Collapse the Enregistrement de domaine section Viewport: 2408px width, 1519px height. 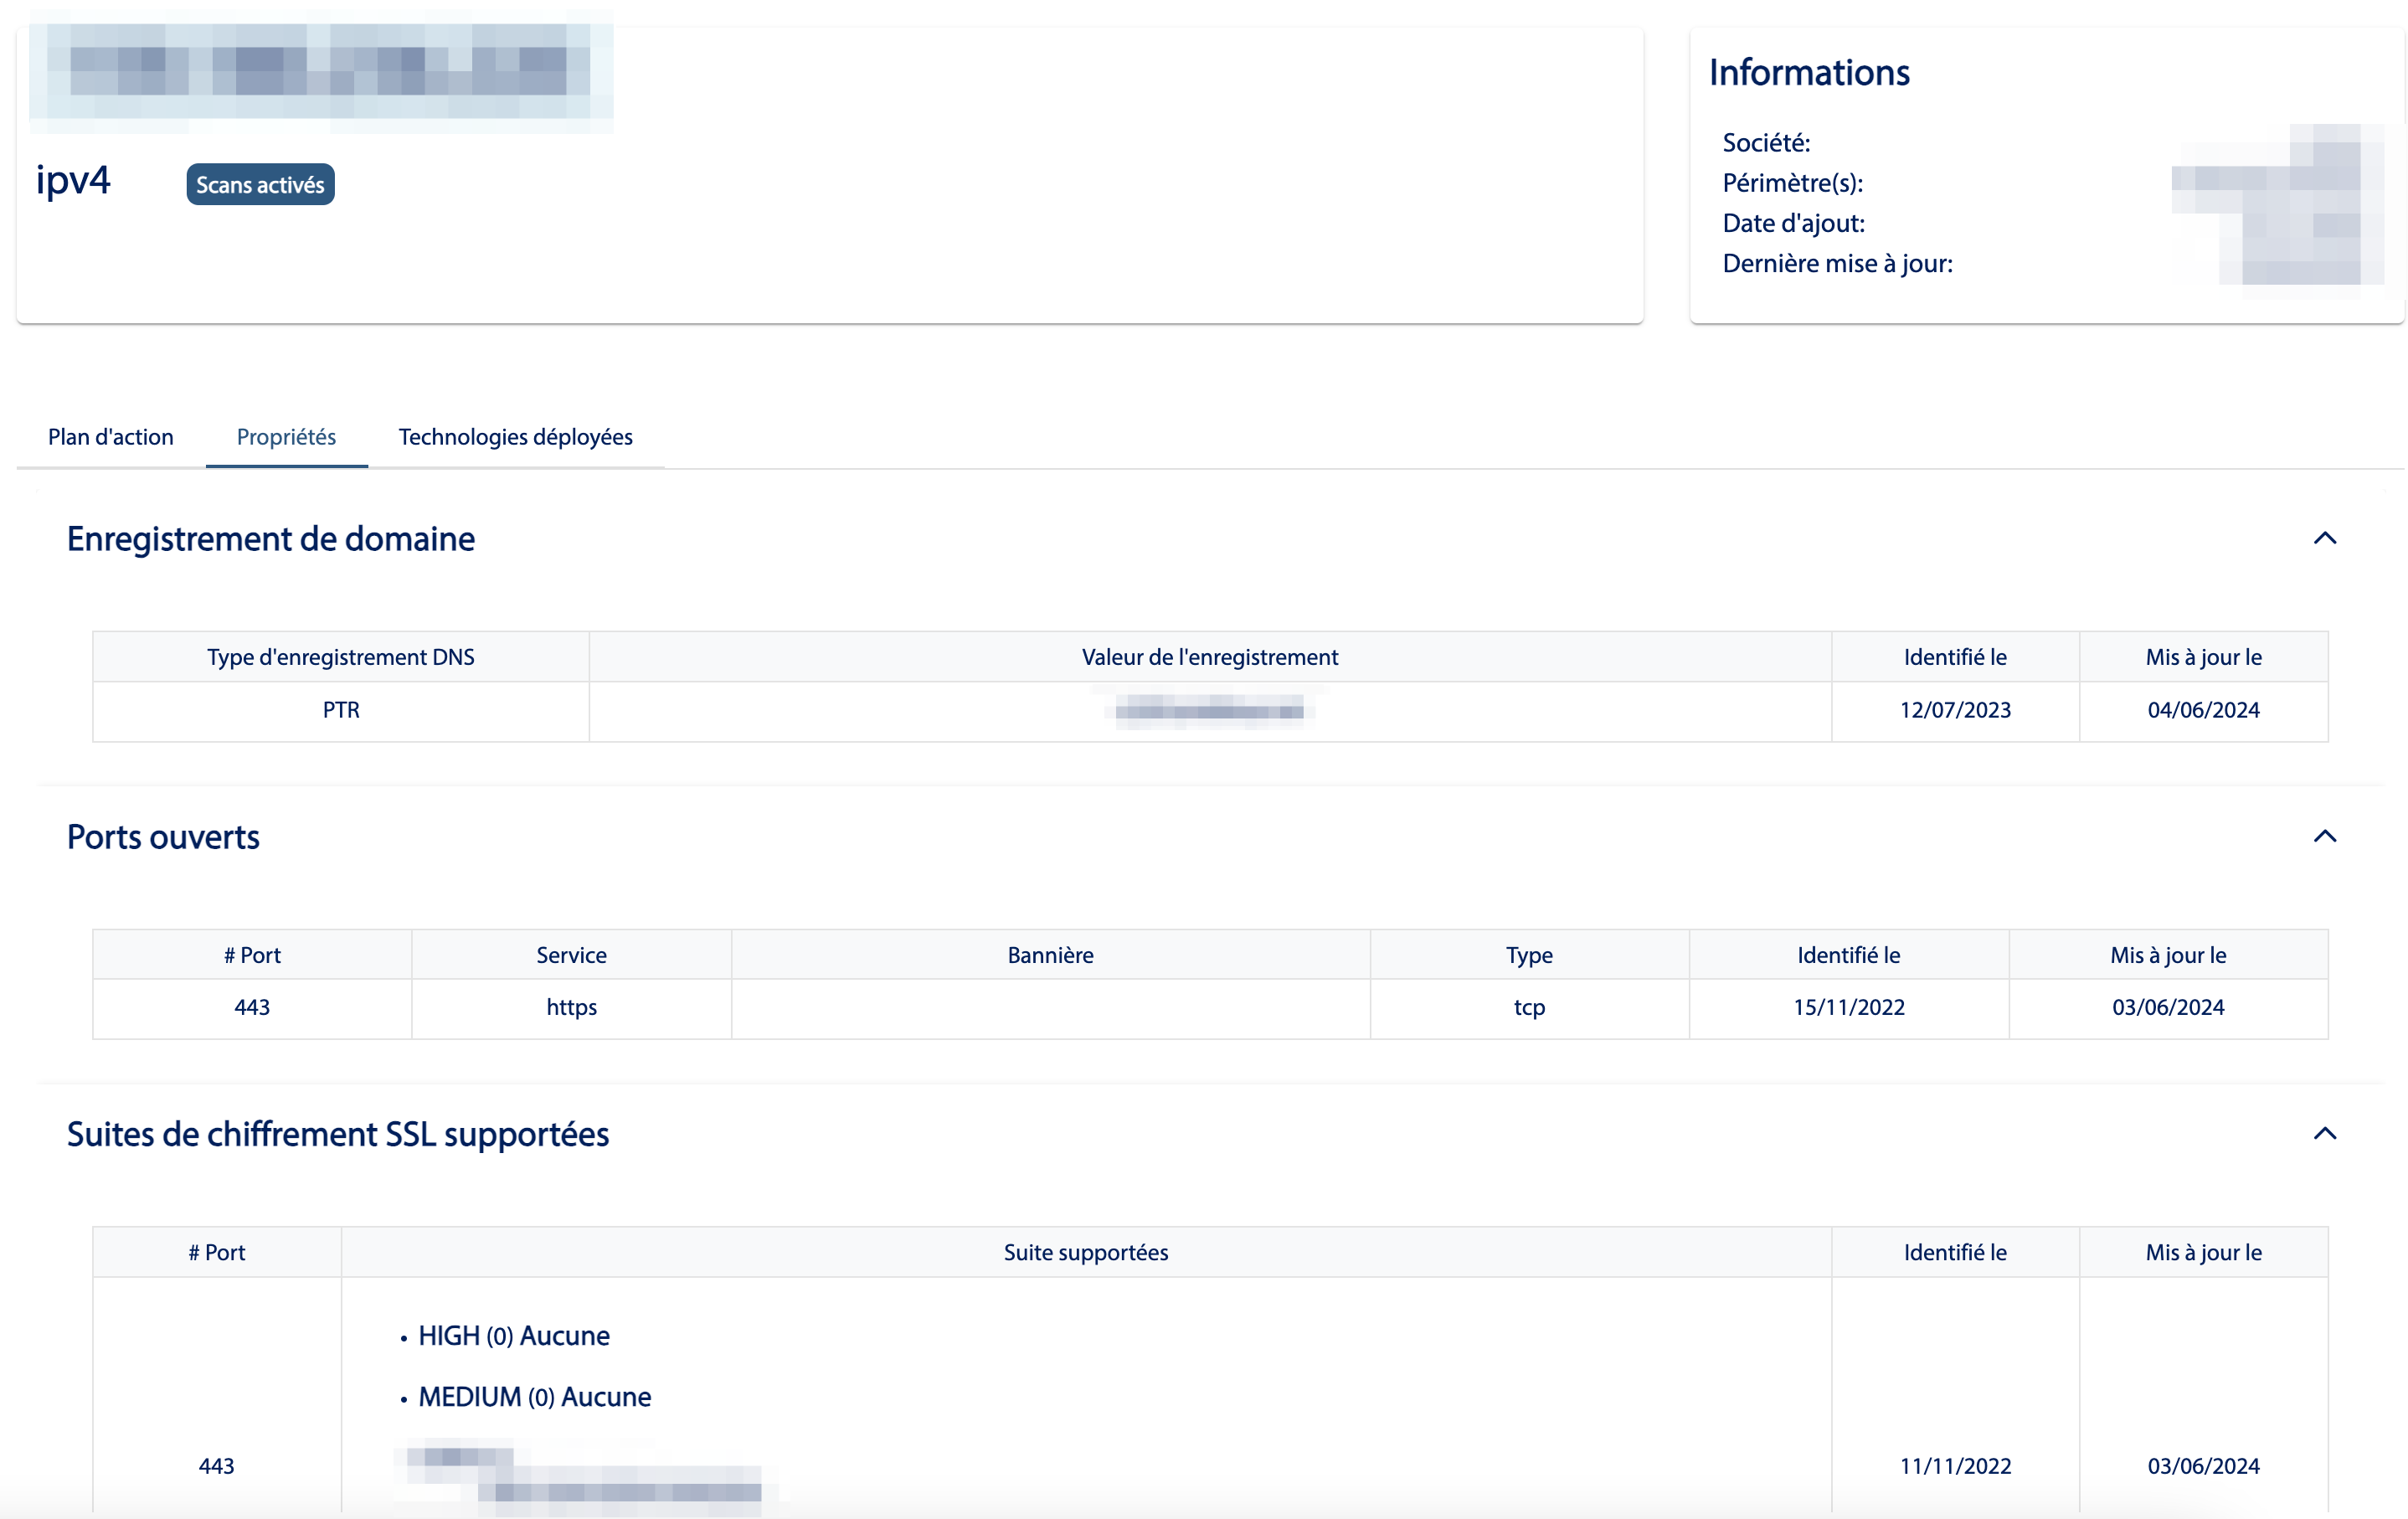click(x=2324, y=539)
